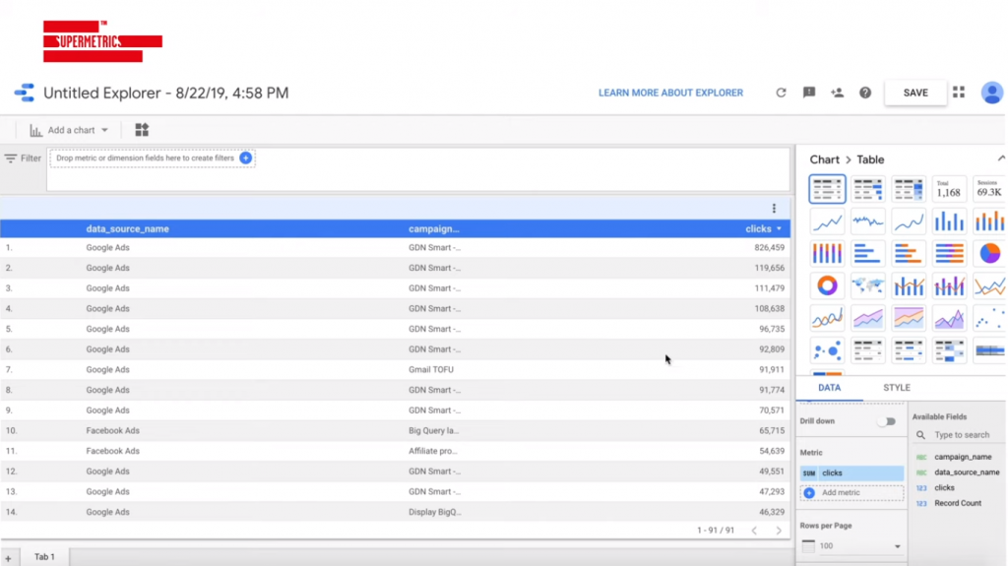This screenshot has height=566, width=1008.
Task: Select the Smooth line chart type
Action: coord(827,318)
